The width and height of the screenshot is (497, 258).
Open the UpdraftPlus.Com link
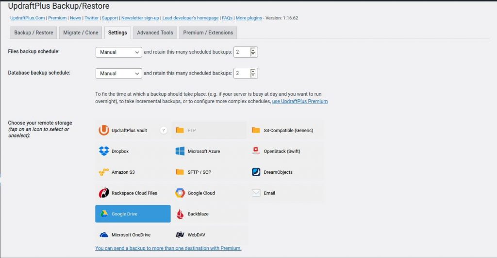27,18
